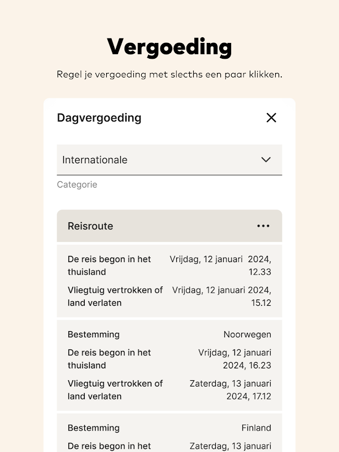
Task: Open the Internationale category dropdown field
Action: [158, 160]
